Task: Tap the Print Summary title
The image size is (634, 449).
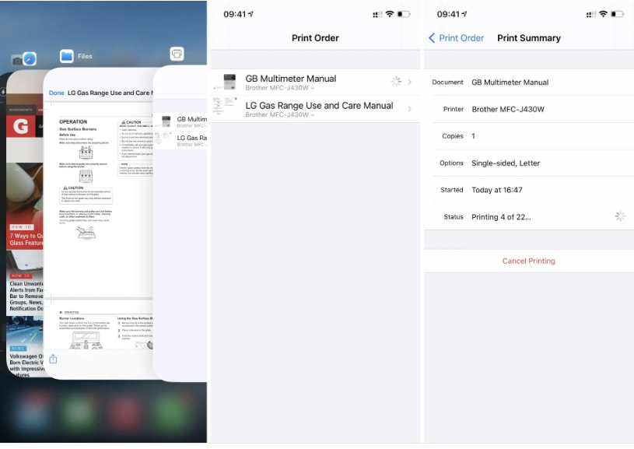Action: point(529,38)
